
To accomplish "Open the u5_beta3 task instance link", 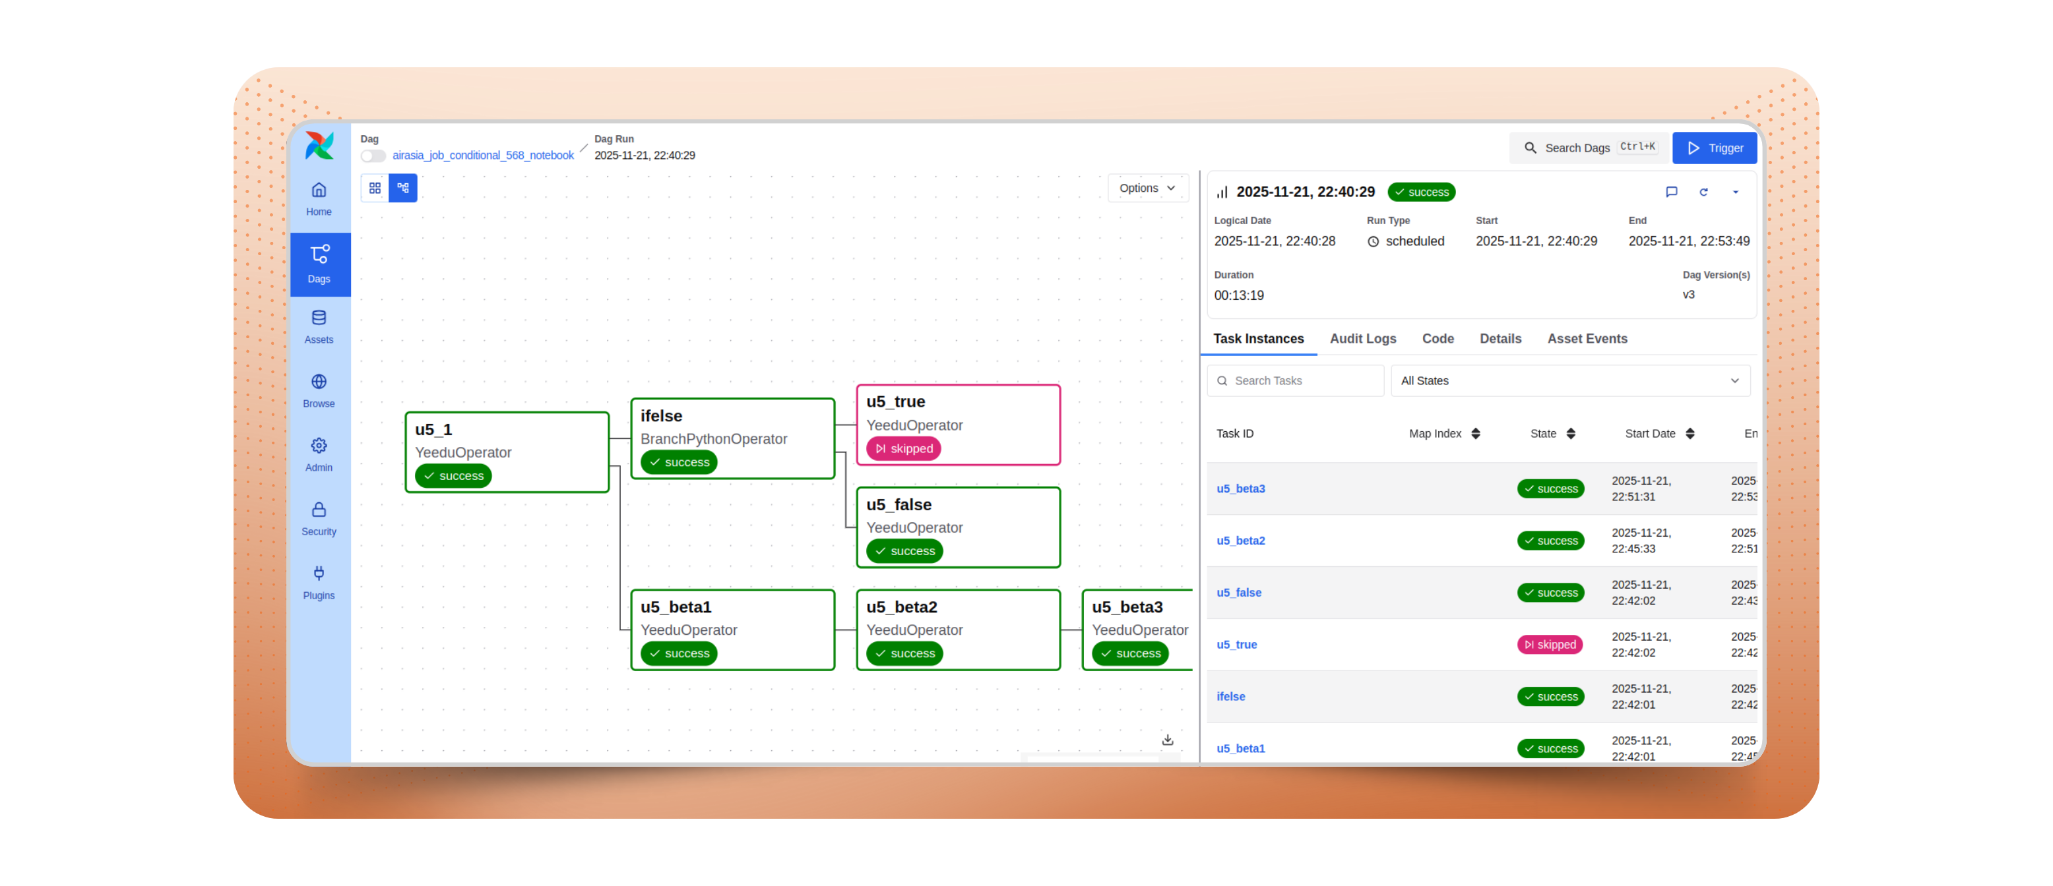I will click(1241, 488).
